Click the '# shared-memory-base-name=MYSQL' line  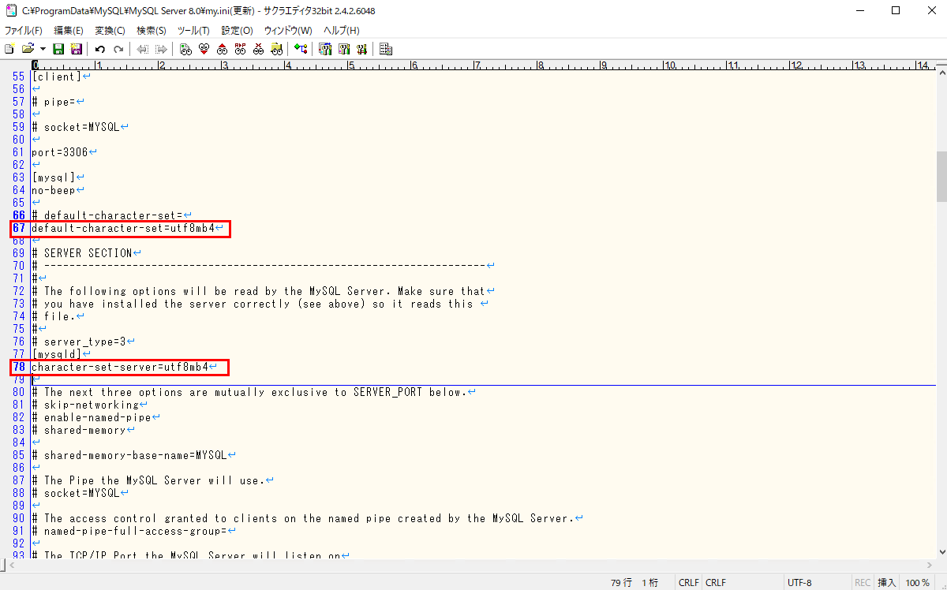(x=129, y=455)
